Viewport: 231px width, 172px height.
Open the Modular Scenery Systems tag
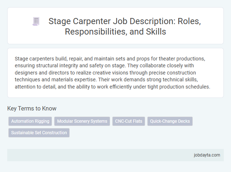(82, 121)
